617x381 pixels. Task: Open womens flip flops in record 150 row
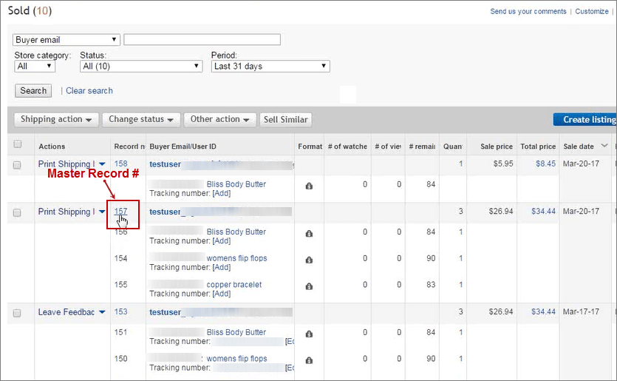pos(237,359)
